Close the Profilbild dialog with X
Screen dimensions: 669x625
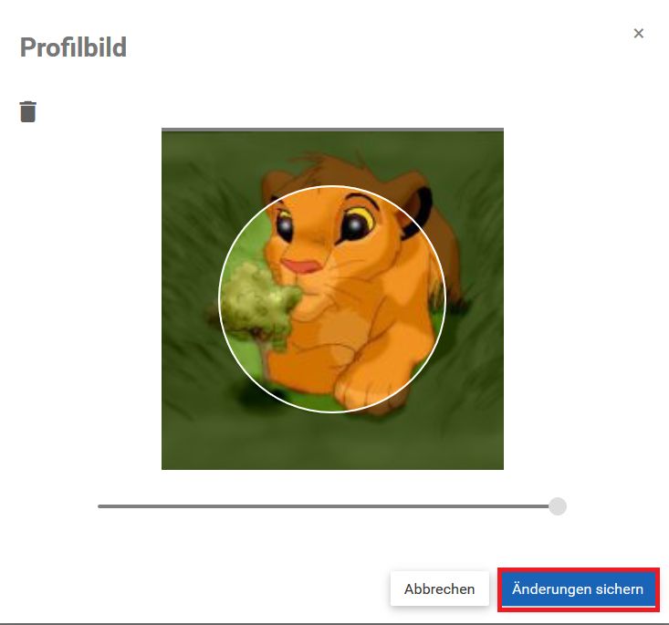638,33
